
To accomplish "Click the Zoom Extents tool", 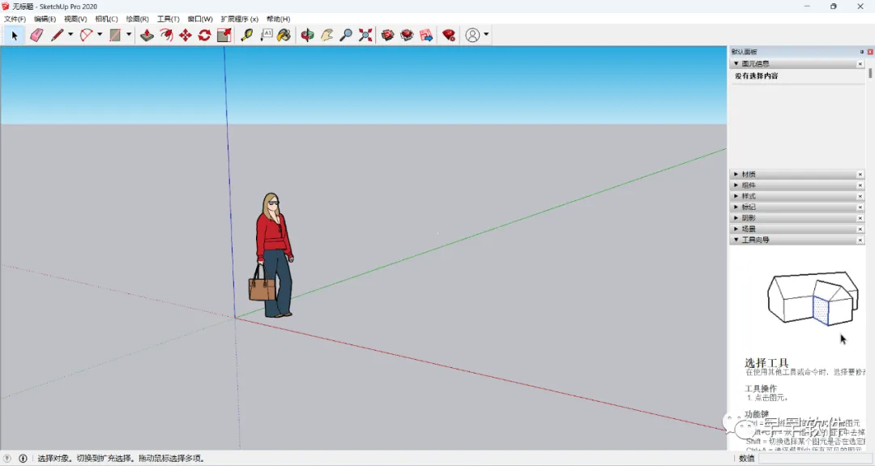I will click(x=365, y=35).
